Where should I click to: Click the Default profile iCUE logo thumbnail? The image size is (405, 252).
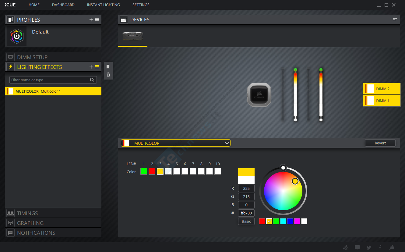[17, 36]
